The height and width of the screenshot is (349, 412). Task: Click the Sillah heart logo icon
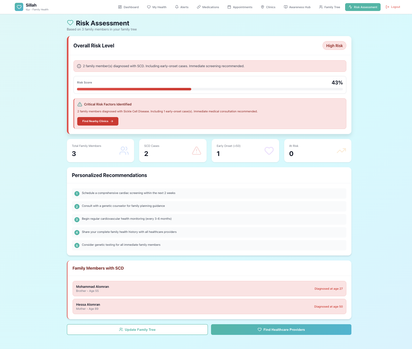[19, 7]
